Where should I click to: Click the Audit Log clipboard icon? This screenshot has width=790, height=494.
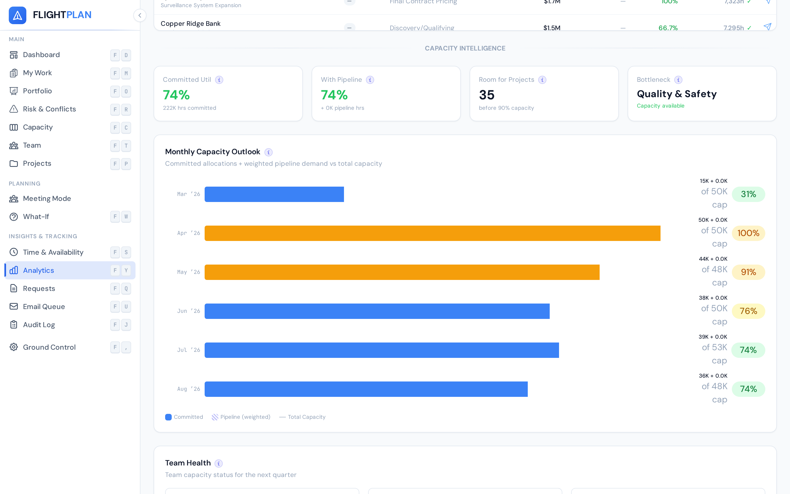pos(14,325)
